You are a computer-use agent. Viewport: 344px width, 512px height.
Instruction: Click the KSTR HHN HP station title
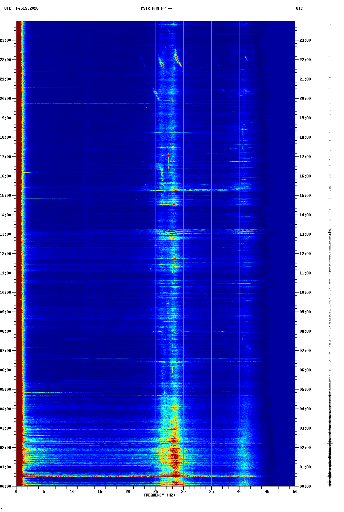pos(157,8)
